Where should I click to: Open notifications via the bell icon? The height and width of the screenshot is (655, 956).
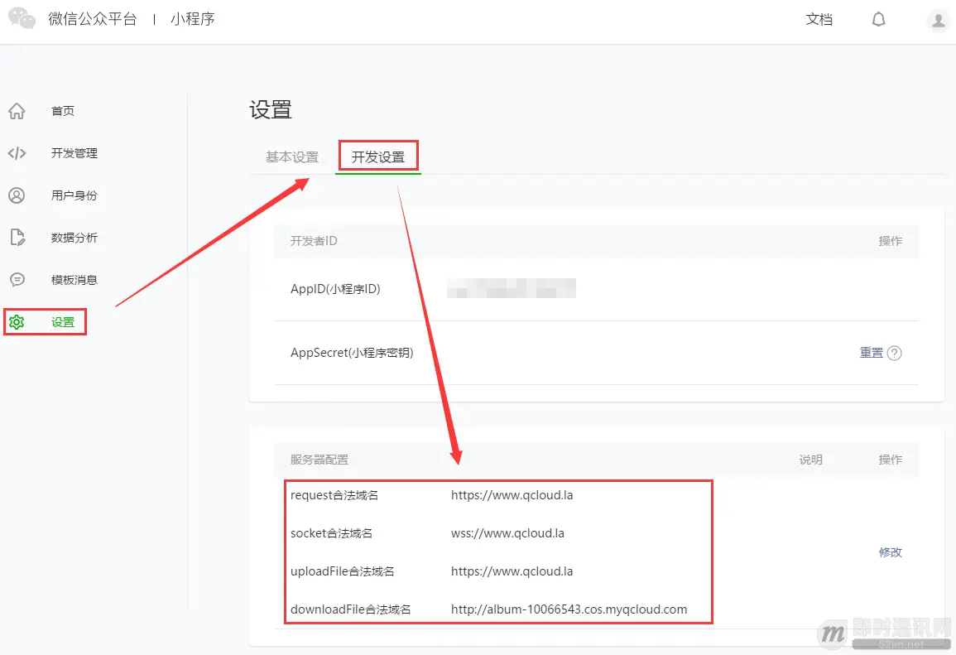[878, 18]
